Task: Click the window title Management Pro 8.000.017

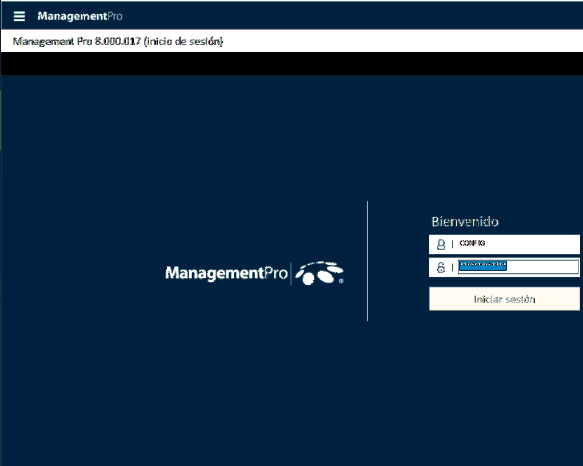Action: click(77, 42)
